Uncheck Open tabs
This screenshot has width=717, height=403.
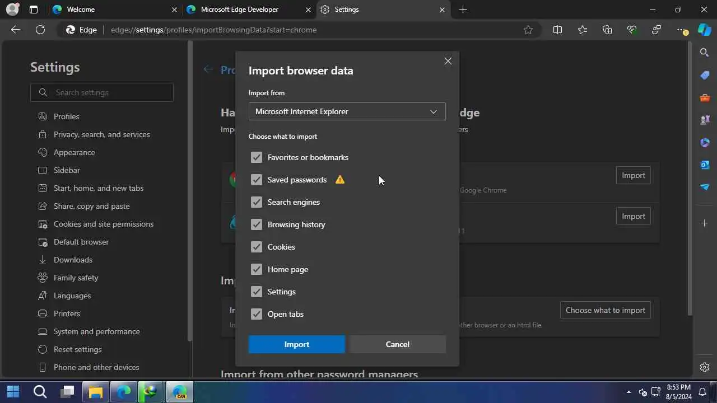click(x=257, y=314)
